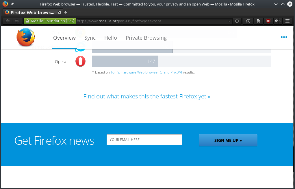The image size is (295, 189).
Task: Click the address bar URL text
Action: 119,21
